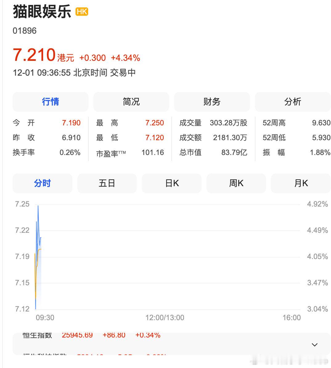Click turnover rate value 0.26%
The image size is (331, 368).
click(70, 153)
